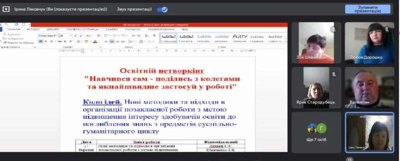Toggle underline formatting

coord(51,41)
